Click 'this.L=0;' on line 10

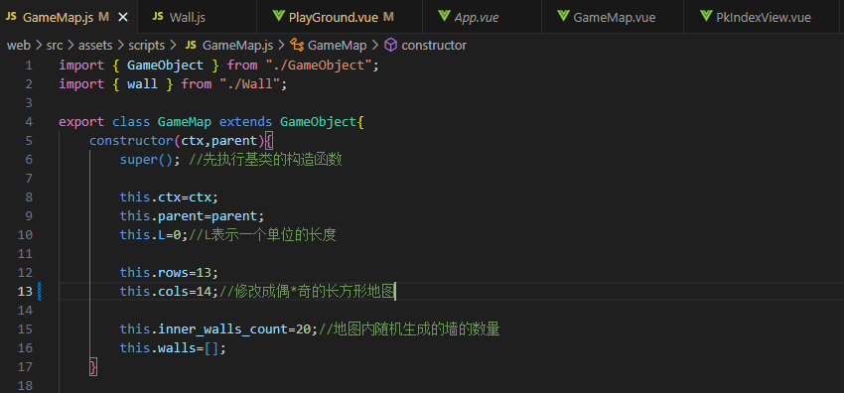[154, 235]
